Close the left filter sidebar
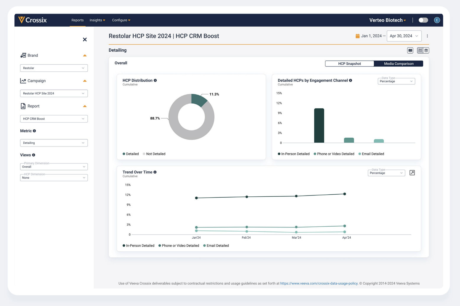This screenshot has width=460, height=306. tap(85, 40)
